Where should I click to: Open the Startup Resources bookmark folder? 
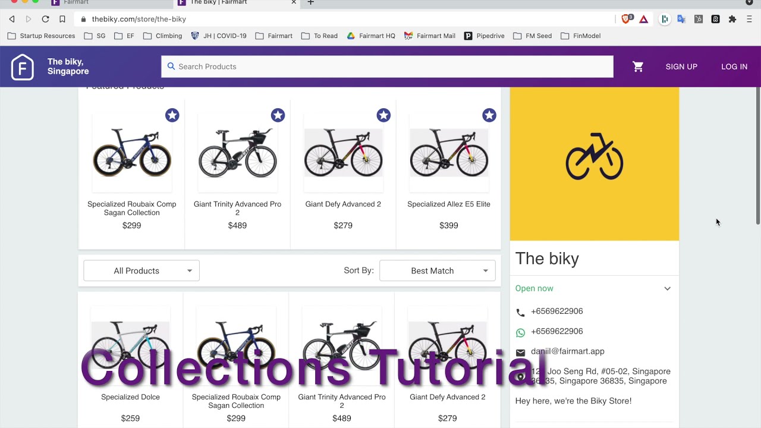point(42,36)
